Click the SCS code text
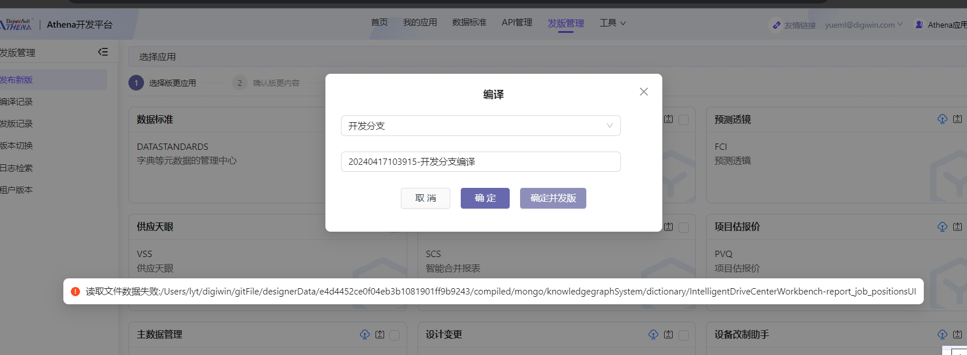Image resolution: width=967 pixels, height=355 pixels. point(433,254)
